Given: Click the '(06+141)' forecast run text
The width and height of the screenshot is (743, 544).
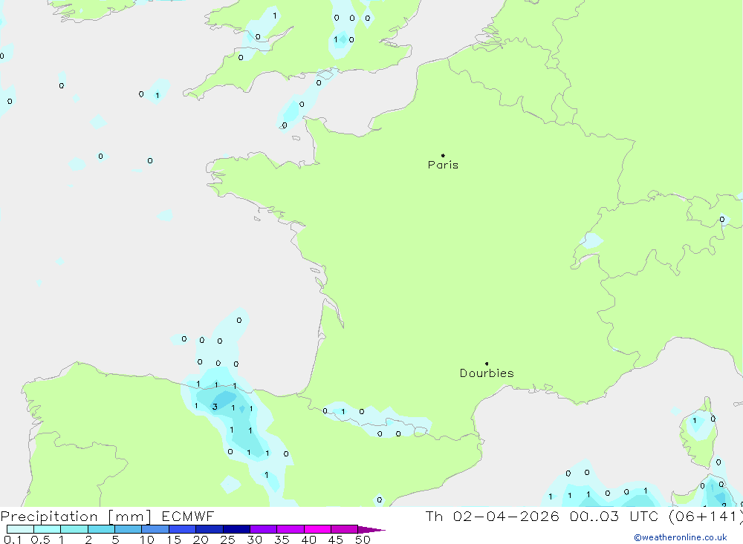Looking at the screenshot, I should (705, 517).
